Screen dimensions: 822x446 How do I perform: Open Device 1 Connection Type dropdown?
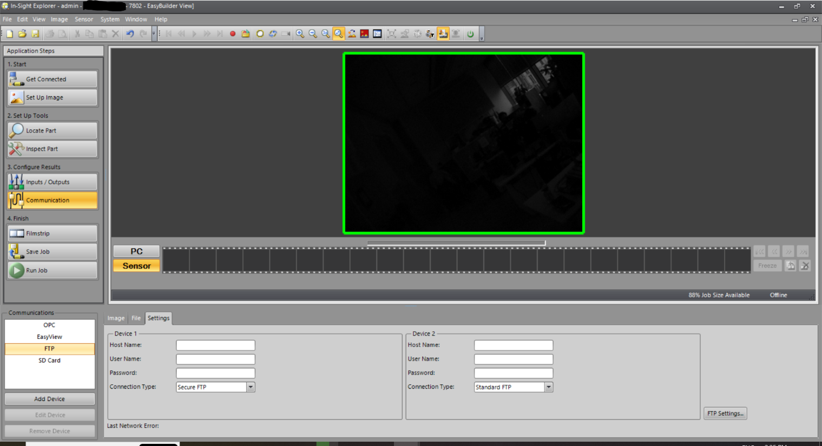point(250,386)
